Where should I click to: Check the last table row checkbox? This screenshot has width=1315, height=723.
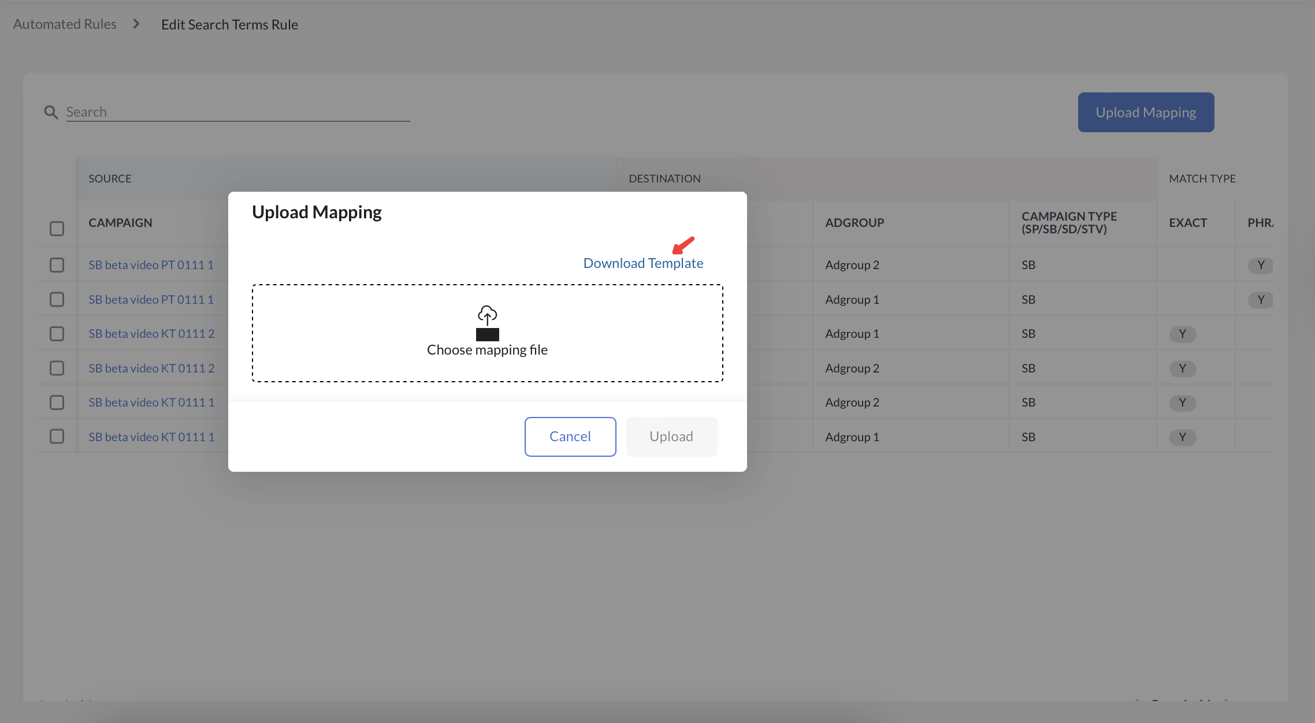pyautogui.click(x=57, y=437)
